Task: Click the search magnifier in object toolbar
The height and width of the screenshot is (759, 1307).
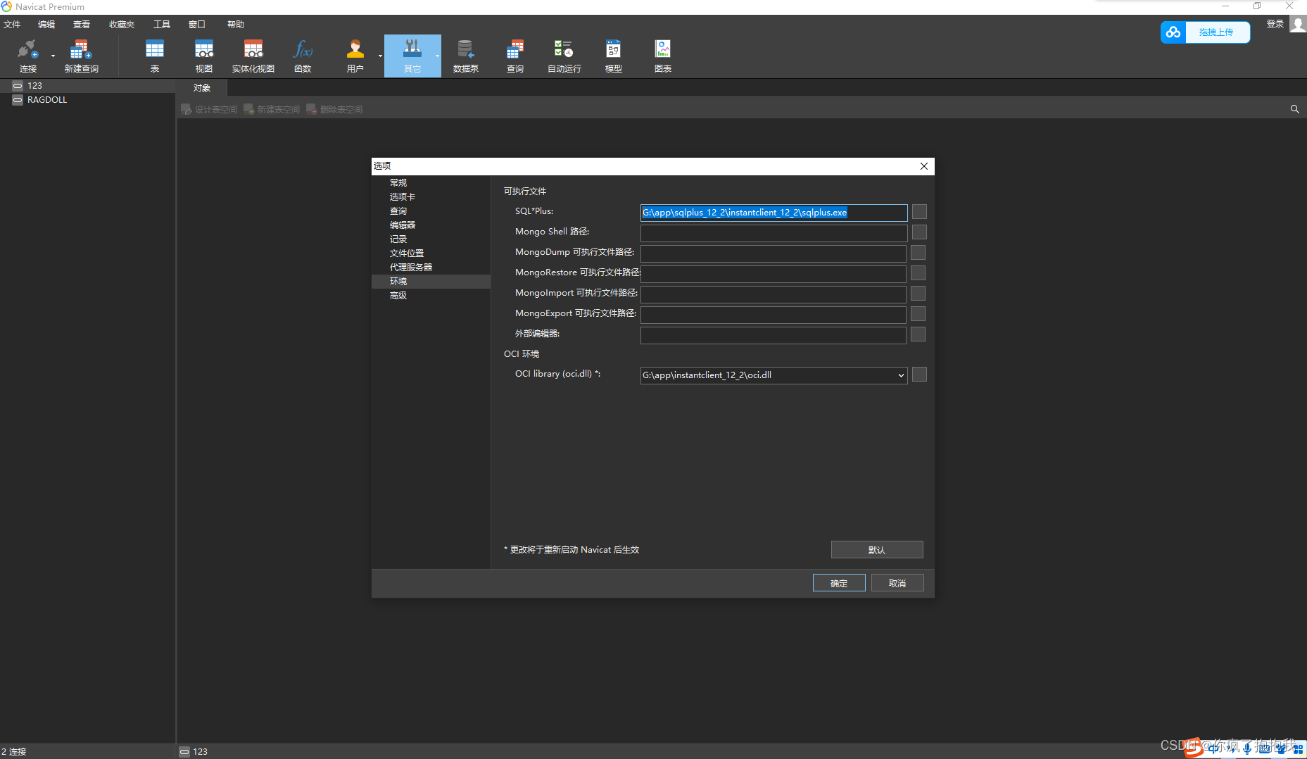Action: (x=1294, y=109)
